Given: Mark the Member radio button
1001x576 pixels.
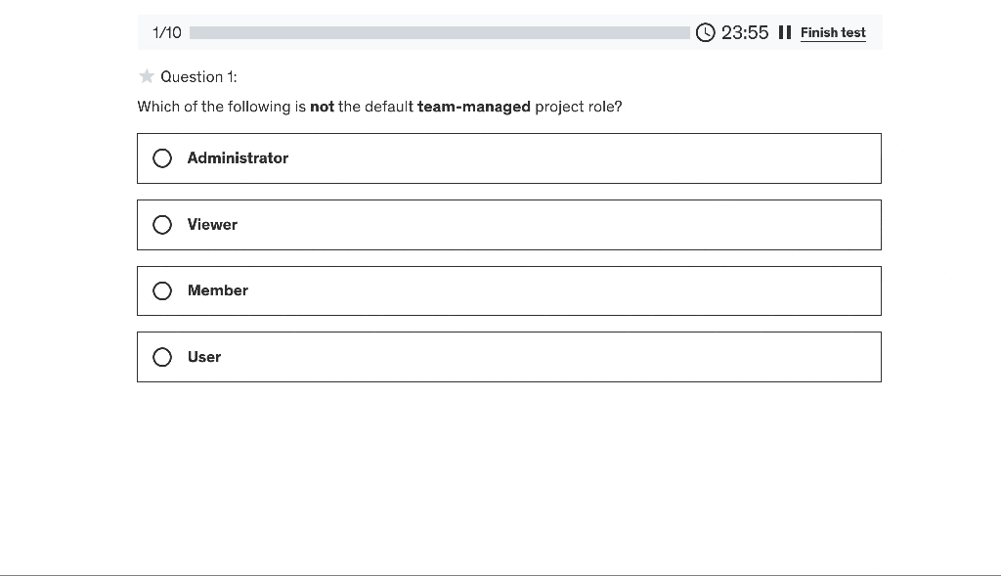Looking at the screenshot, I should pyautogui.click(x=162, y=290).
